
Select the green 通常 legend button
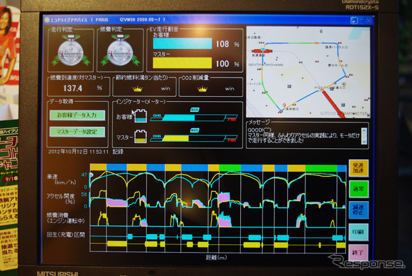359,189
